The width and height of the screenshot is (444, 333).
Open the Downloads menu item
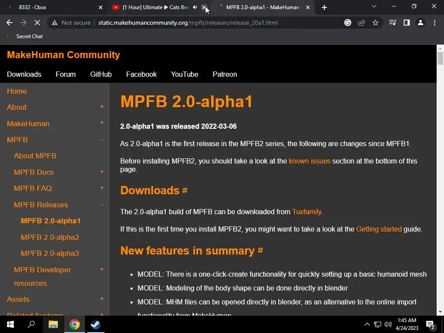tap(24, 74)
